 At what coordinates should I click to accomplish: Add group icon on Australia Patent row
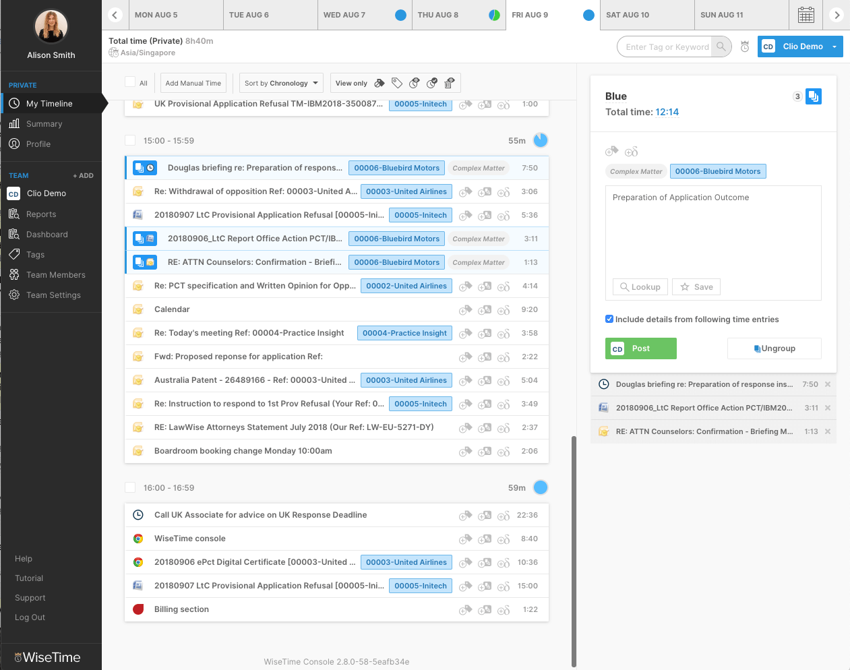(x=485, y=381)
